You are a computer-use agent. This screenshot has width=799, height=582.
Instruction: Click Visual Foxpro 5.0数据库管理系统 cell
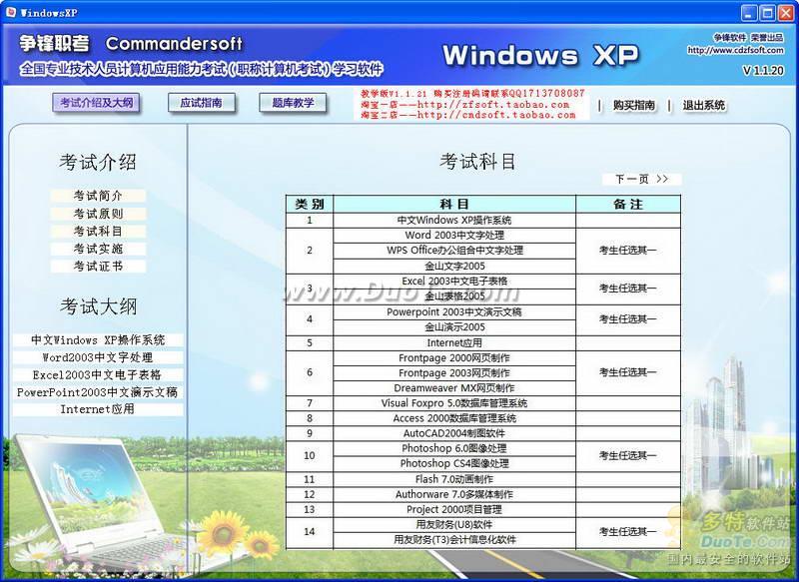coord(454,403)
